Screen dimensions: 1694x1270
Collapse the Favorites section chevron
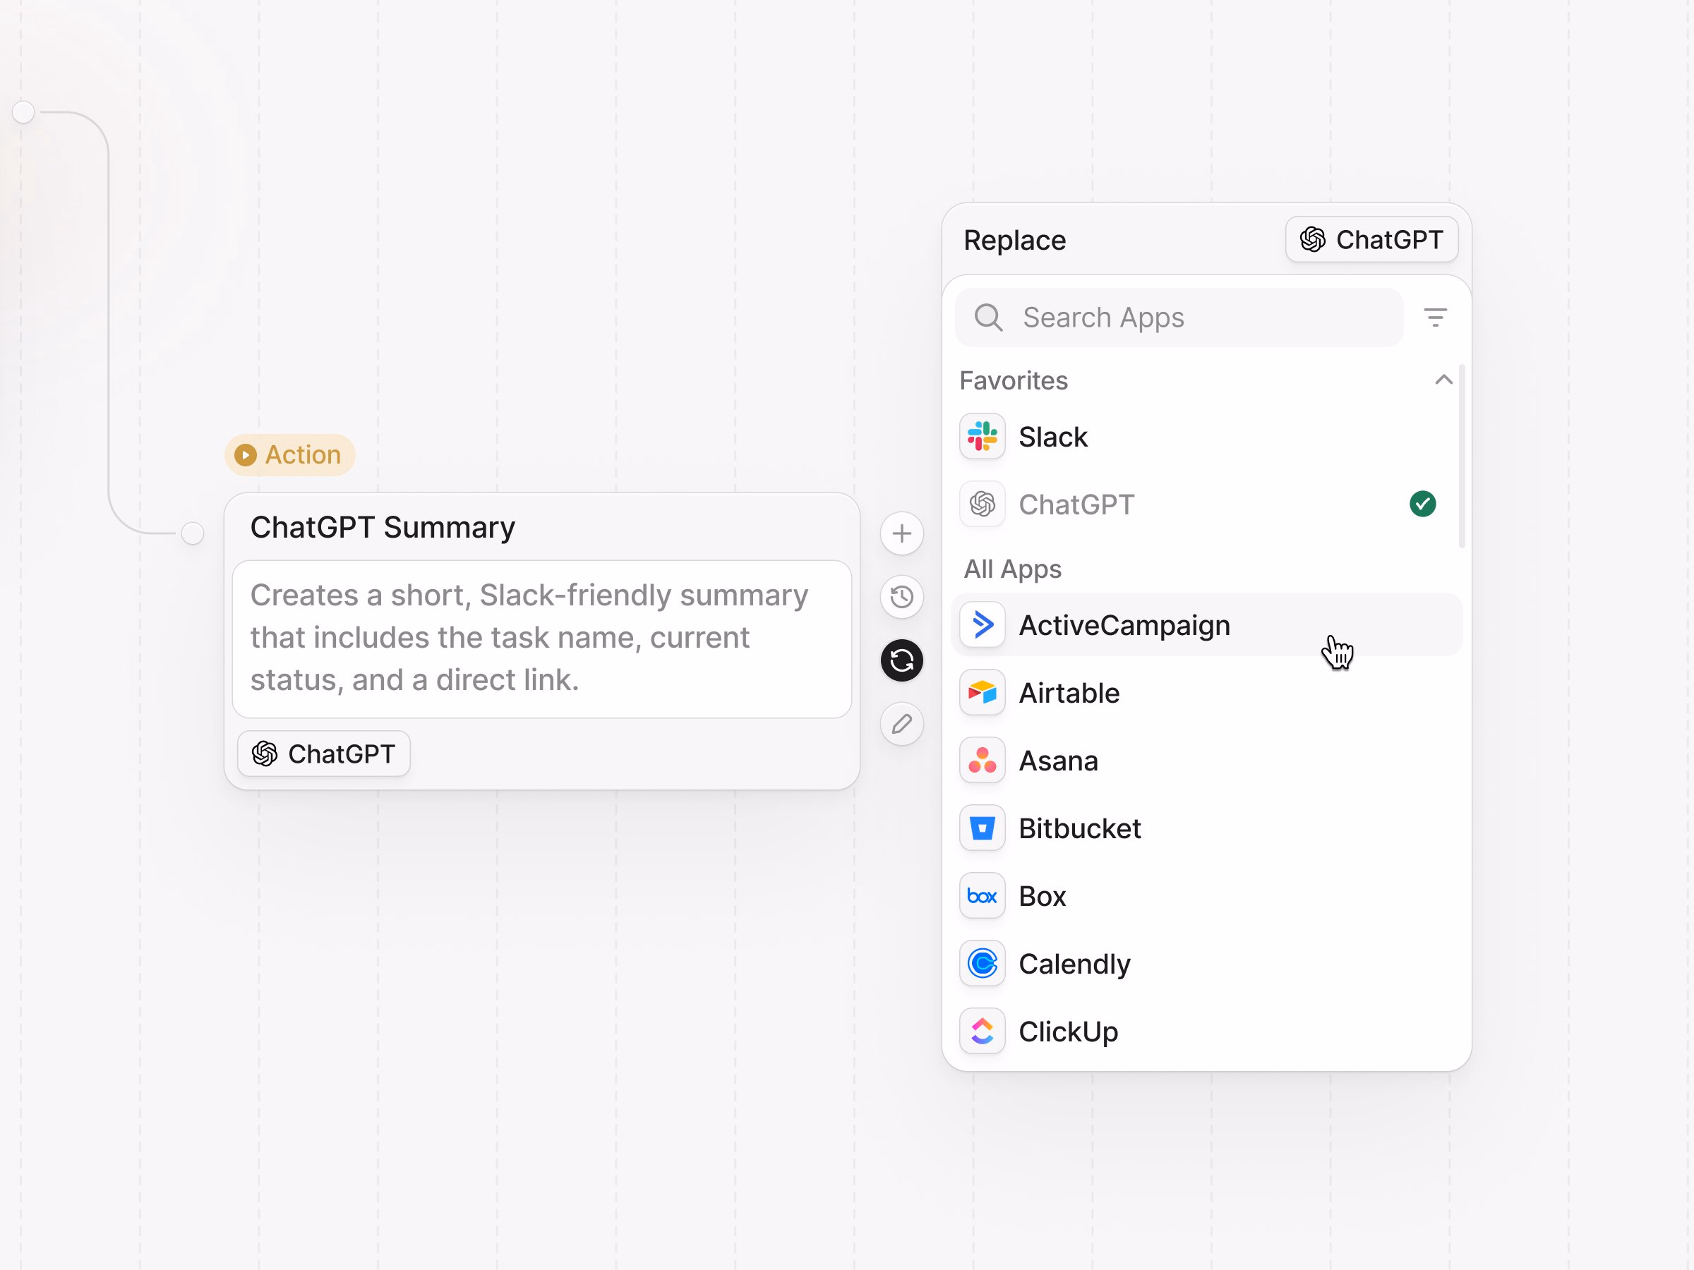(x=1443, y=380)
